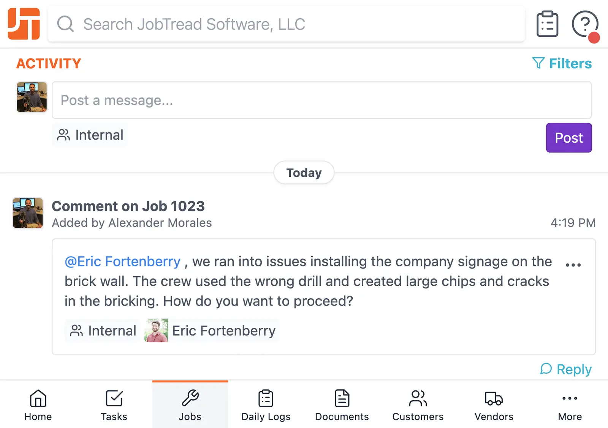This screenshot has width=608, height=428.
Task: Expand the More menu in bottom navigation
Action: point(570,405)
